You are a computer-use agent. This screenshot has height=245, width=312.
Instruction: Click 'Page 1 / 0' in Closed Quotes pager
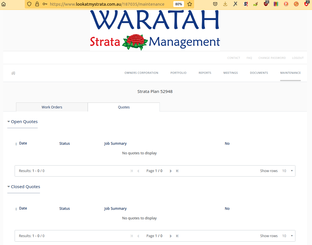point(154,236)
